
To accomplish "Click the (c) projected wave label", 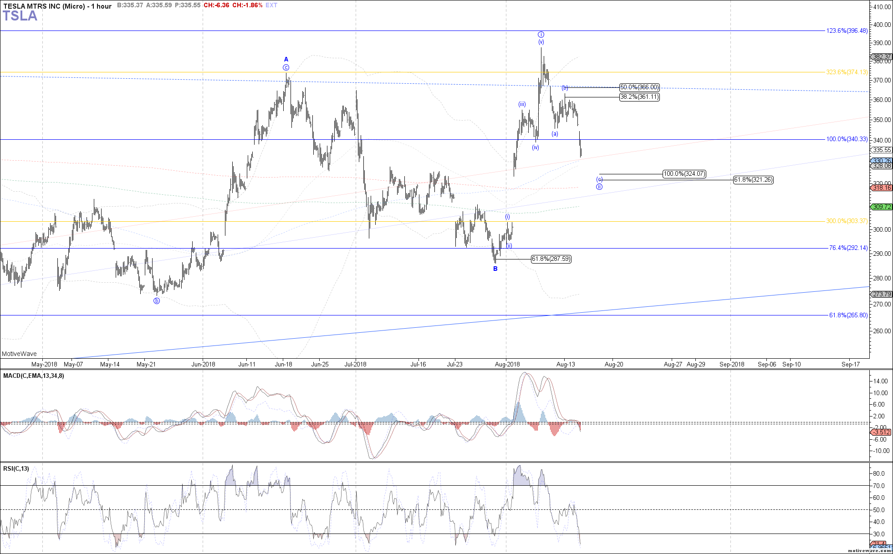I will pyautogui.click(x=600, y=179).
